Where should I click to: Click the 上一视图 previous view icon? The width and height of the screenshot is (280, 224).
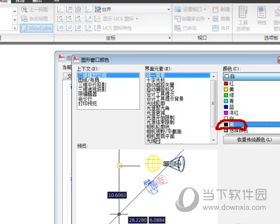pyautogui.click(x=24, y=10)
